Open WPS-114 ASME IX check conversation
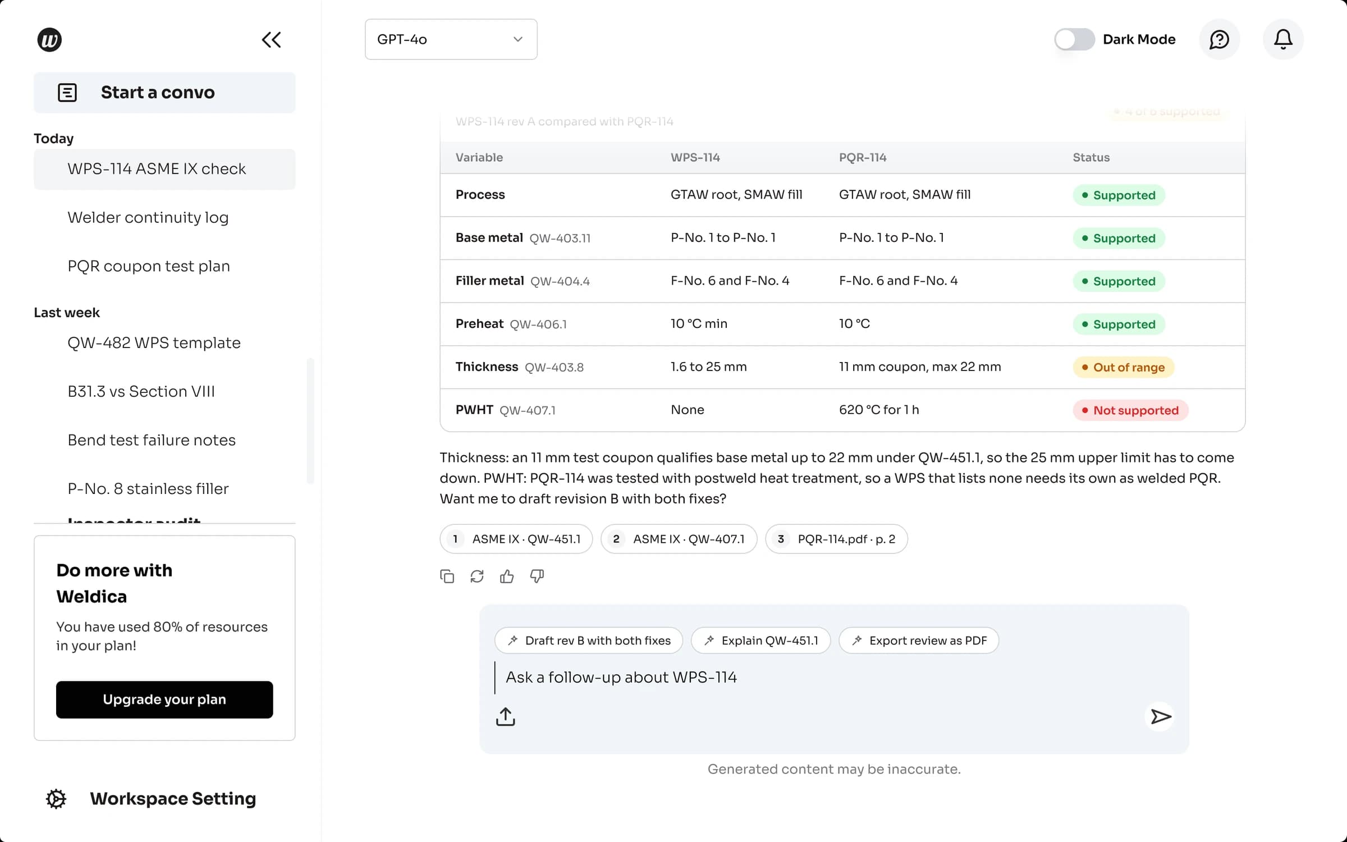 pos(164,169)
